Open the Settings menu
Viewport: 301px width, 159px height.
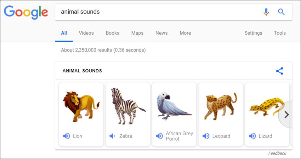pos(253,33)
